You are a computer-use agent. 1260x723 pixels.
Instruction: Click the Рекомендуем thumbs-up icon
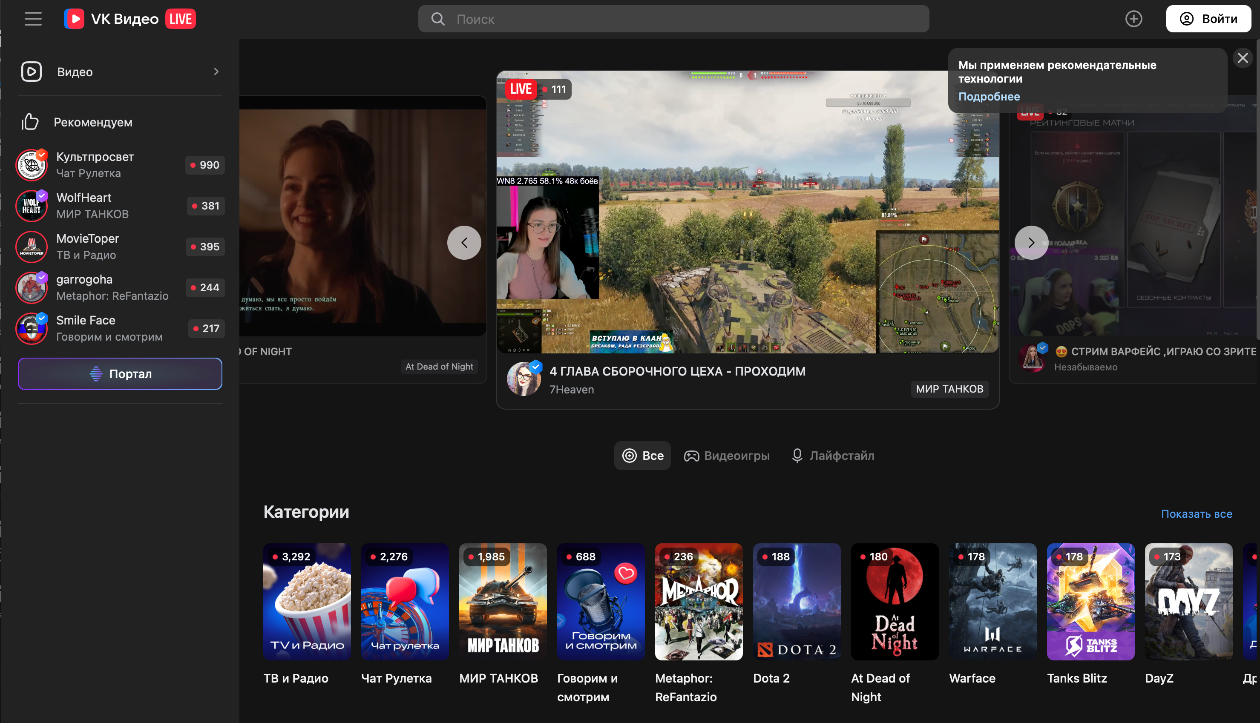[30, 122]
